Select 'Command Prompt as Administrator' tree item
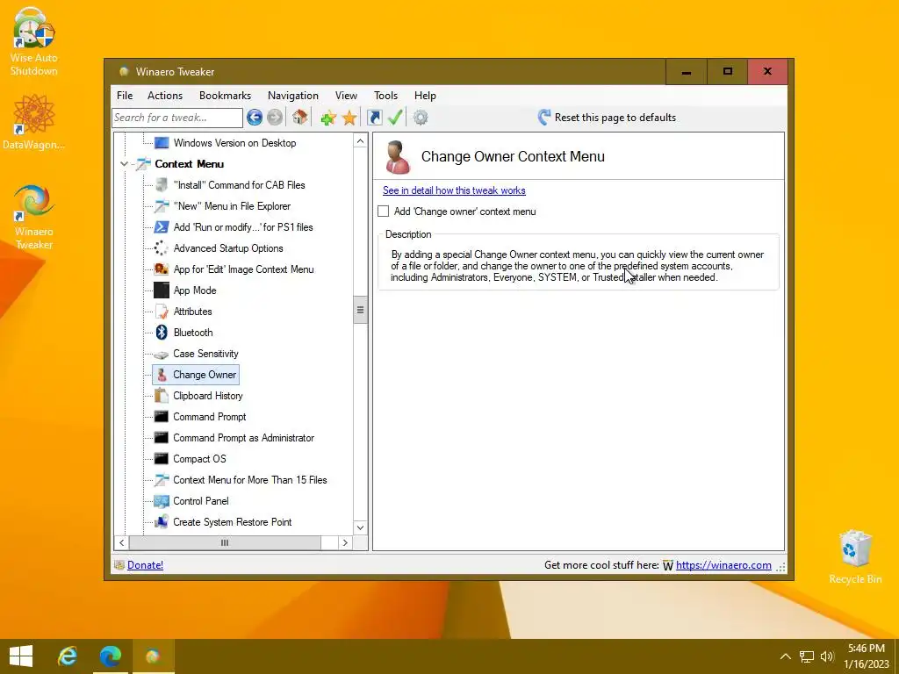 [244, 438]
